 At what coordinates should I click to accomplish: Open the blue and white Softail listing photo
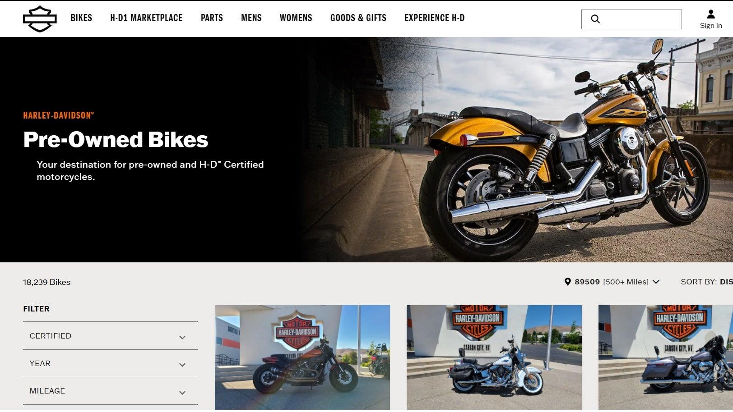tap(494, 357)
